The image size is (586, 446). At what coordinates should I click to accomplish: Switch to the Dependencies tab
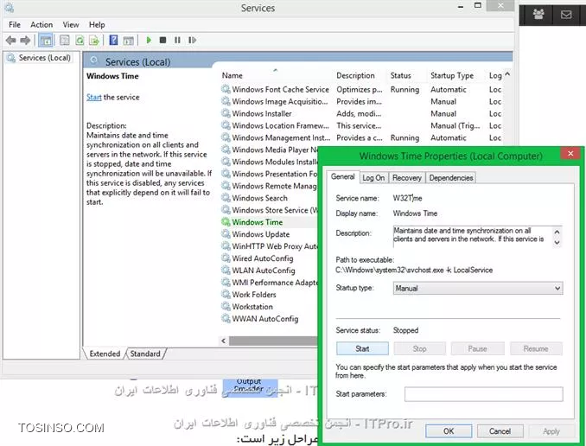(450, 178)
